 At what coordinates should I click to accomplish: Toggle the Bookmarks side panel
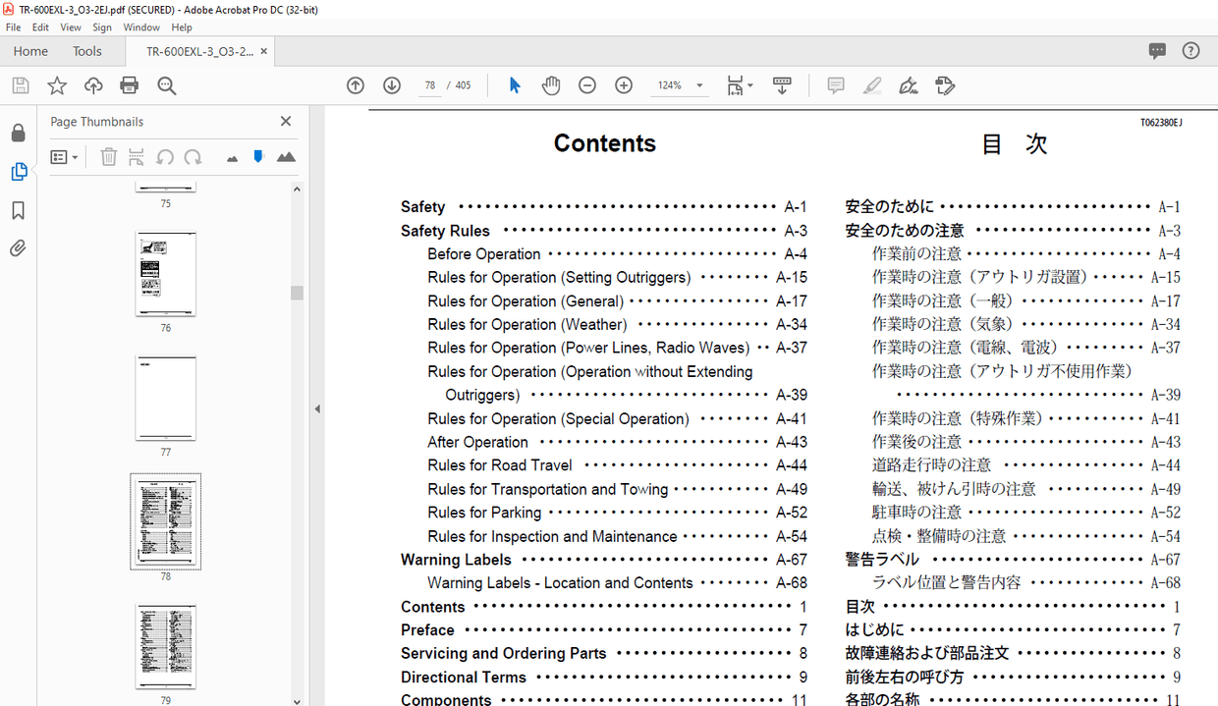[18, 211]
